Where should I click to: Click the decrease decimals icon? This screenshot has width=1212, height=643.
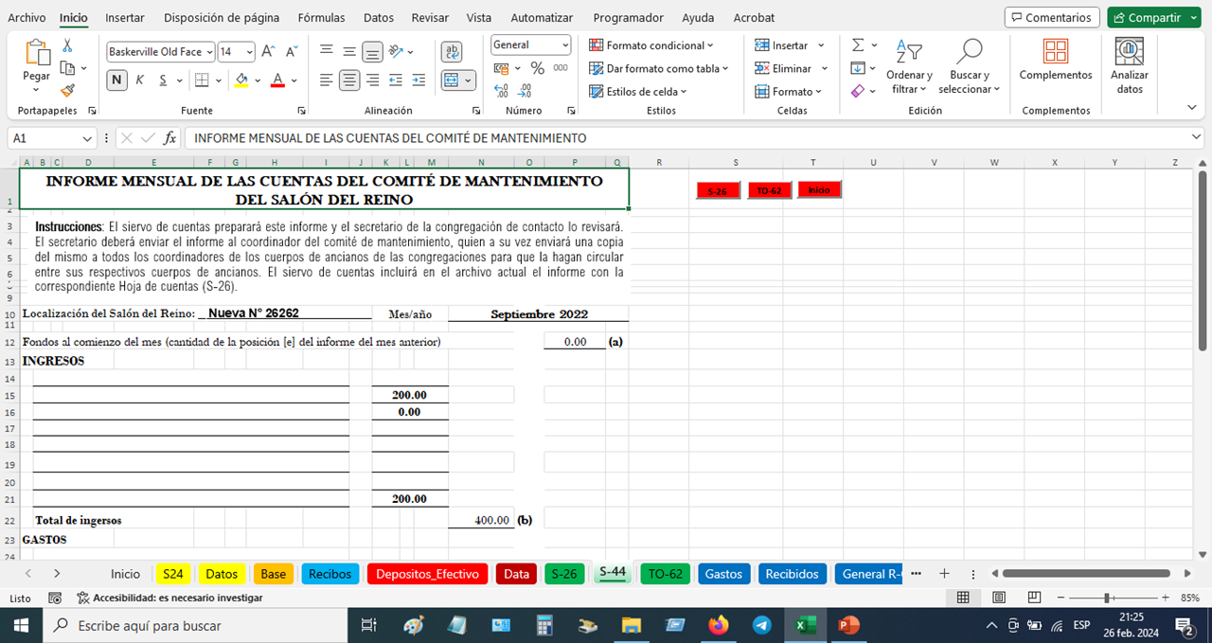[525, 91]
